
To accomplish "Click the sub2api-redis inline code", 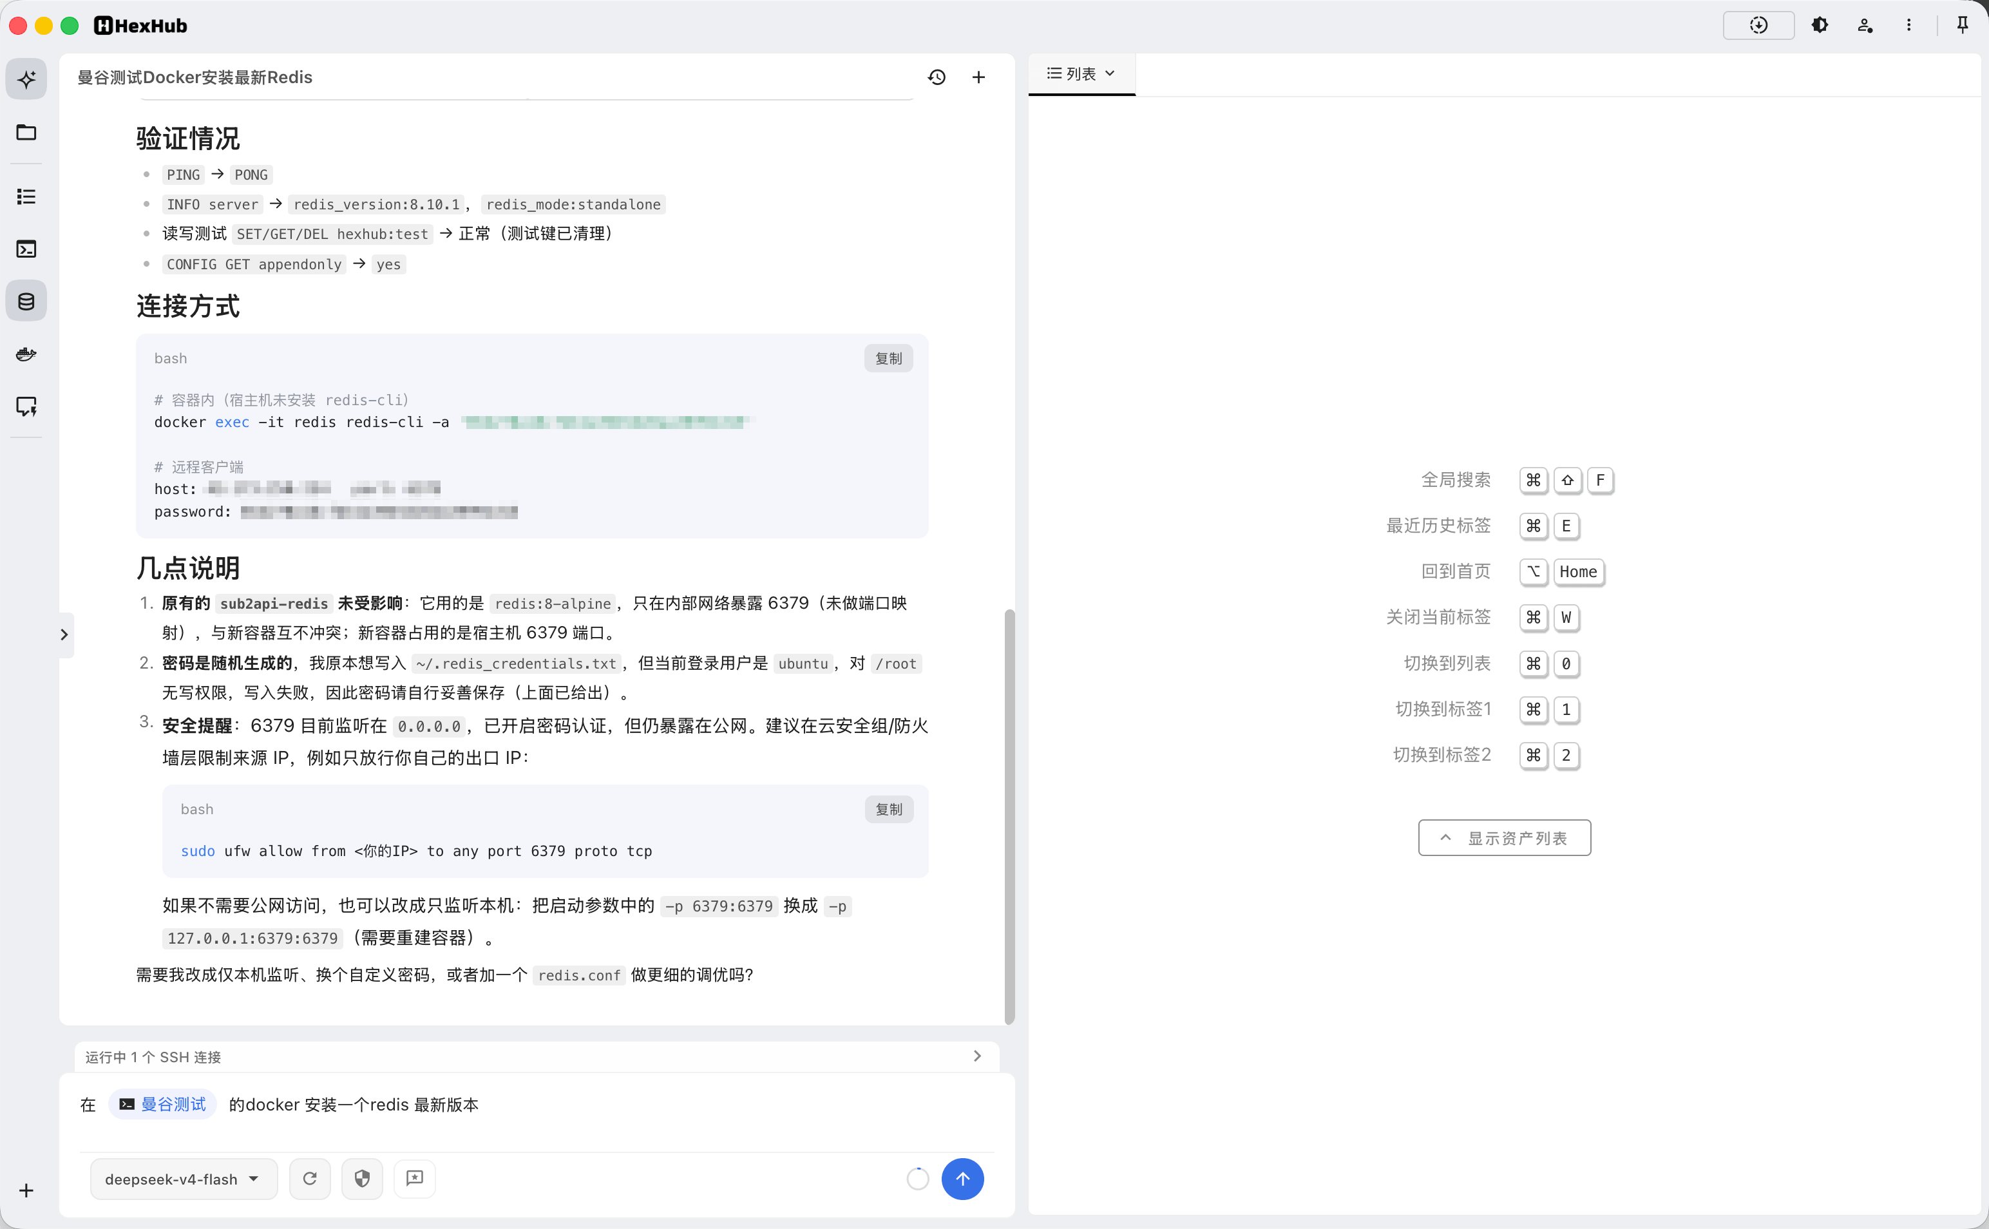I will (274, 604).
